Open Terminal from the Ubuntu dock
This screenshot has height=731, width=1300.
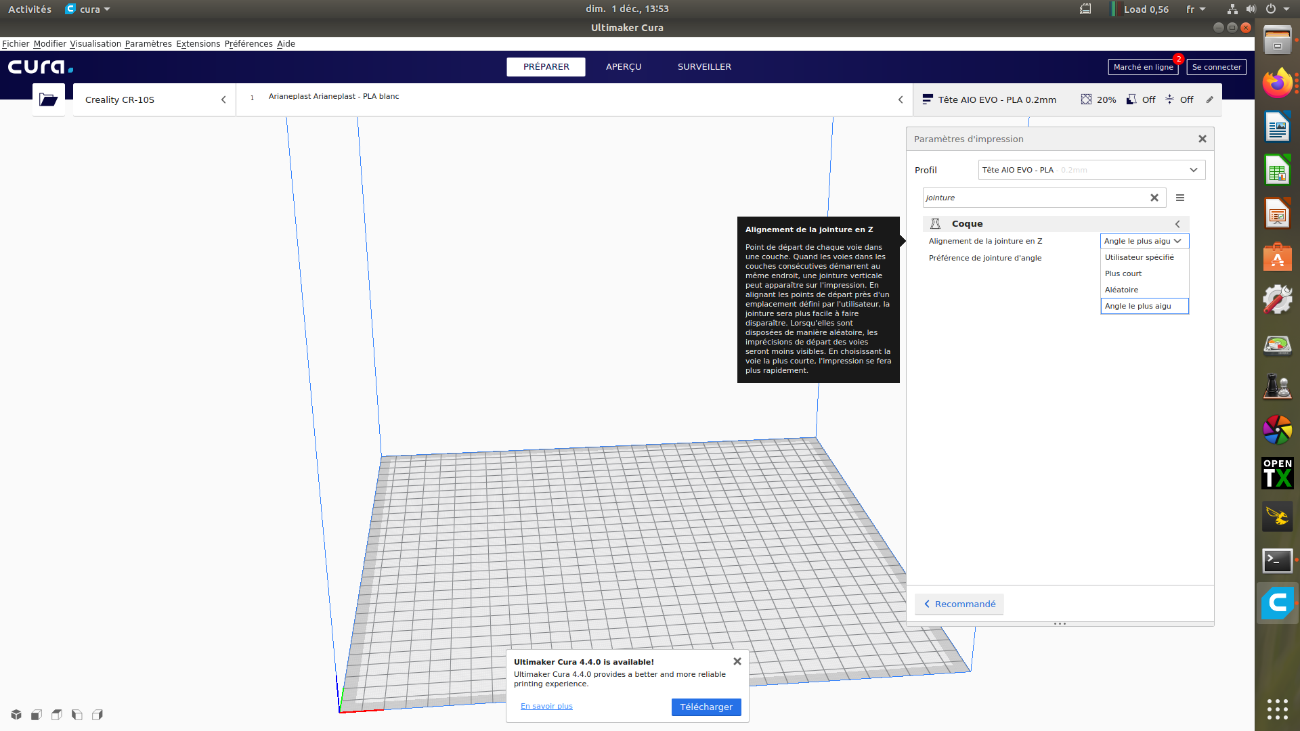[x=1277, y=560]
